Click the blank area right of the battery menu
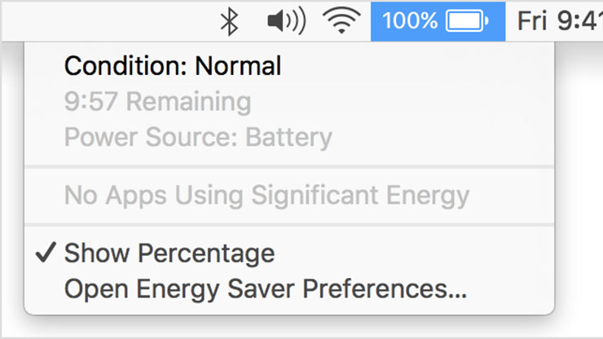The width and height of the screenshot is (603, 339). coord(579,187)
